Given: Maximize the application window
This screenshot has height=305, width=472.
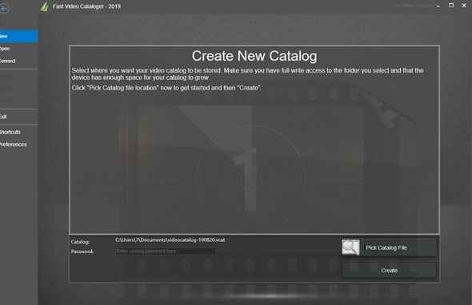Looking at the screenshot, I should (451, 6).
